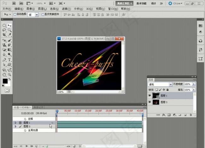Screen dimensions: 205x148
Task: Toggle Quick Mask mode icon
Action: coord(7,91)
